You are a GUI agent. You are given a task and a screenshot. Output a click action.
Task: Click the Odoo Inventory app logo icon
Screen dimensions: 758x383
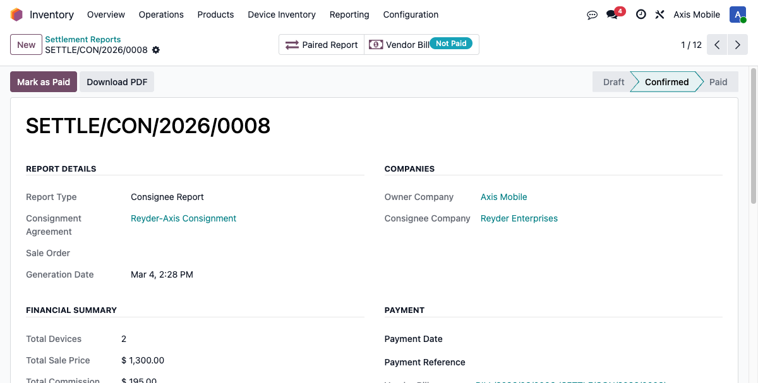pyautogui.click(x=16, y=15)
